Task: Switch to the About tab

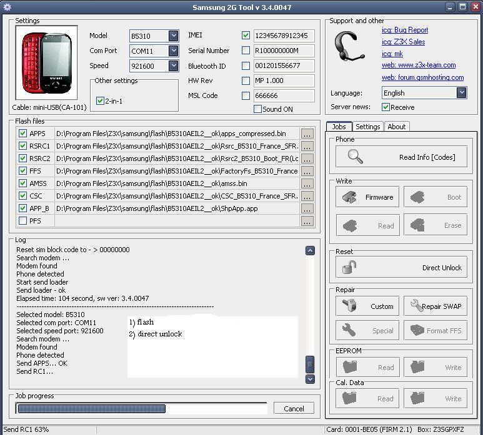Action: tap(396, 127)
